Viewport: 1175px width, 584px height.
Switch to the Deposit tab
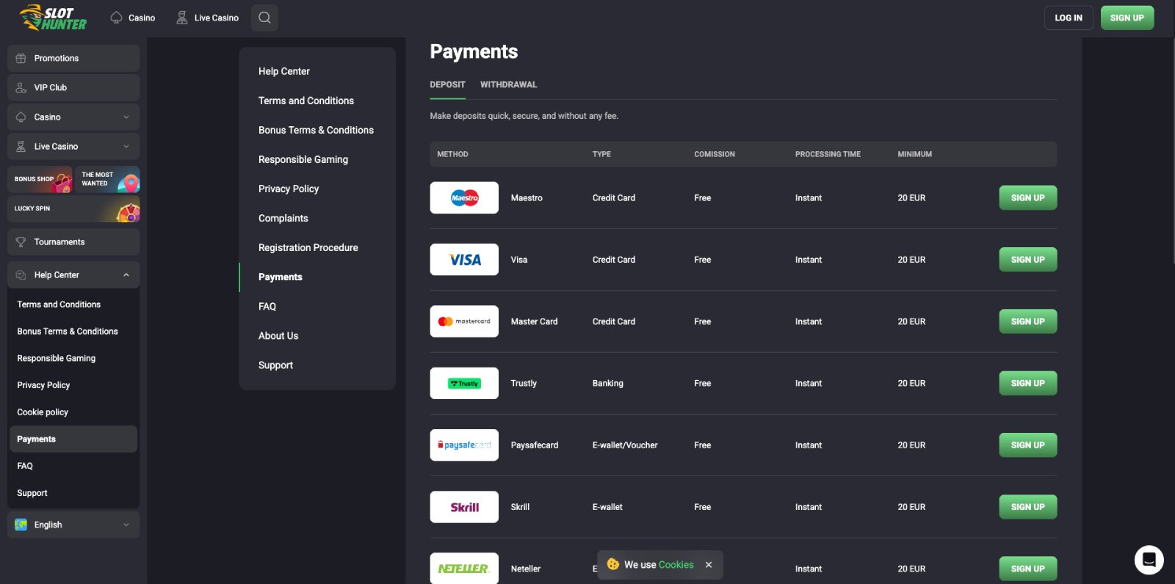coord(447,85)
